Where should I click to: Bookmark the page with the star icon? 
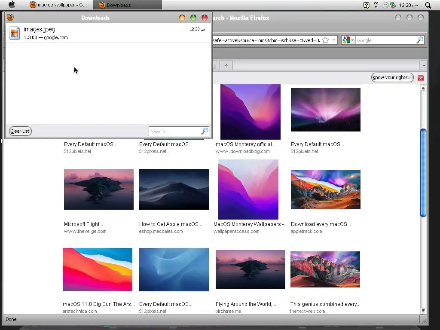coord(325,40)
